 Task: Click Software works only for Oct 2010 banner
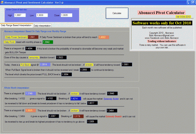162,23
